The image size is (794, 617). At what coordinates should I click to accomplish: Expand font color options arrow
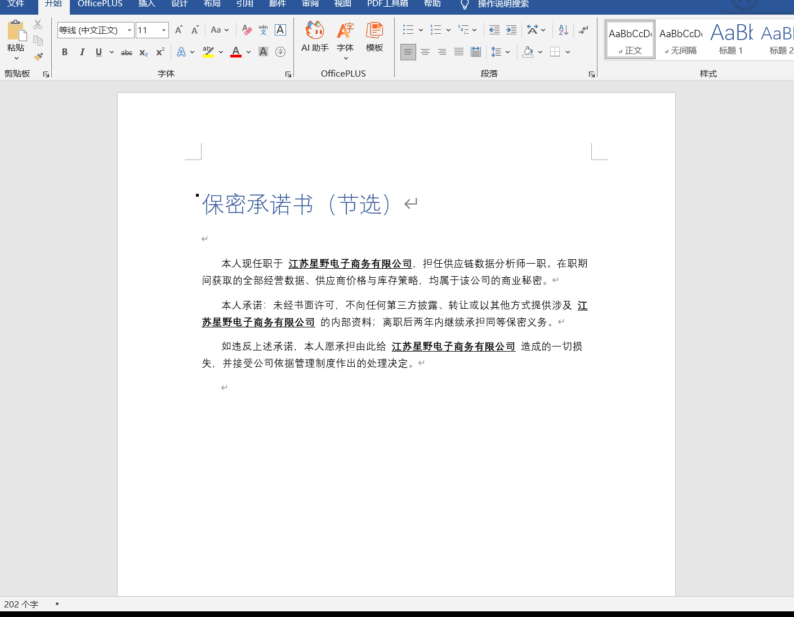pos(248,52)
